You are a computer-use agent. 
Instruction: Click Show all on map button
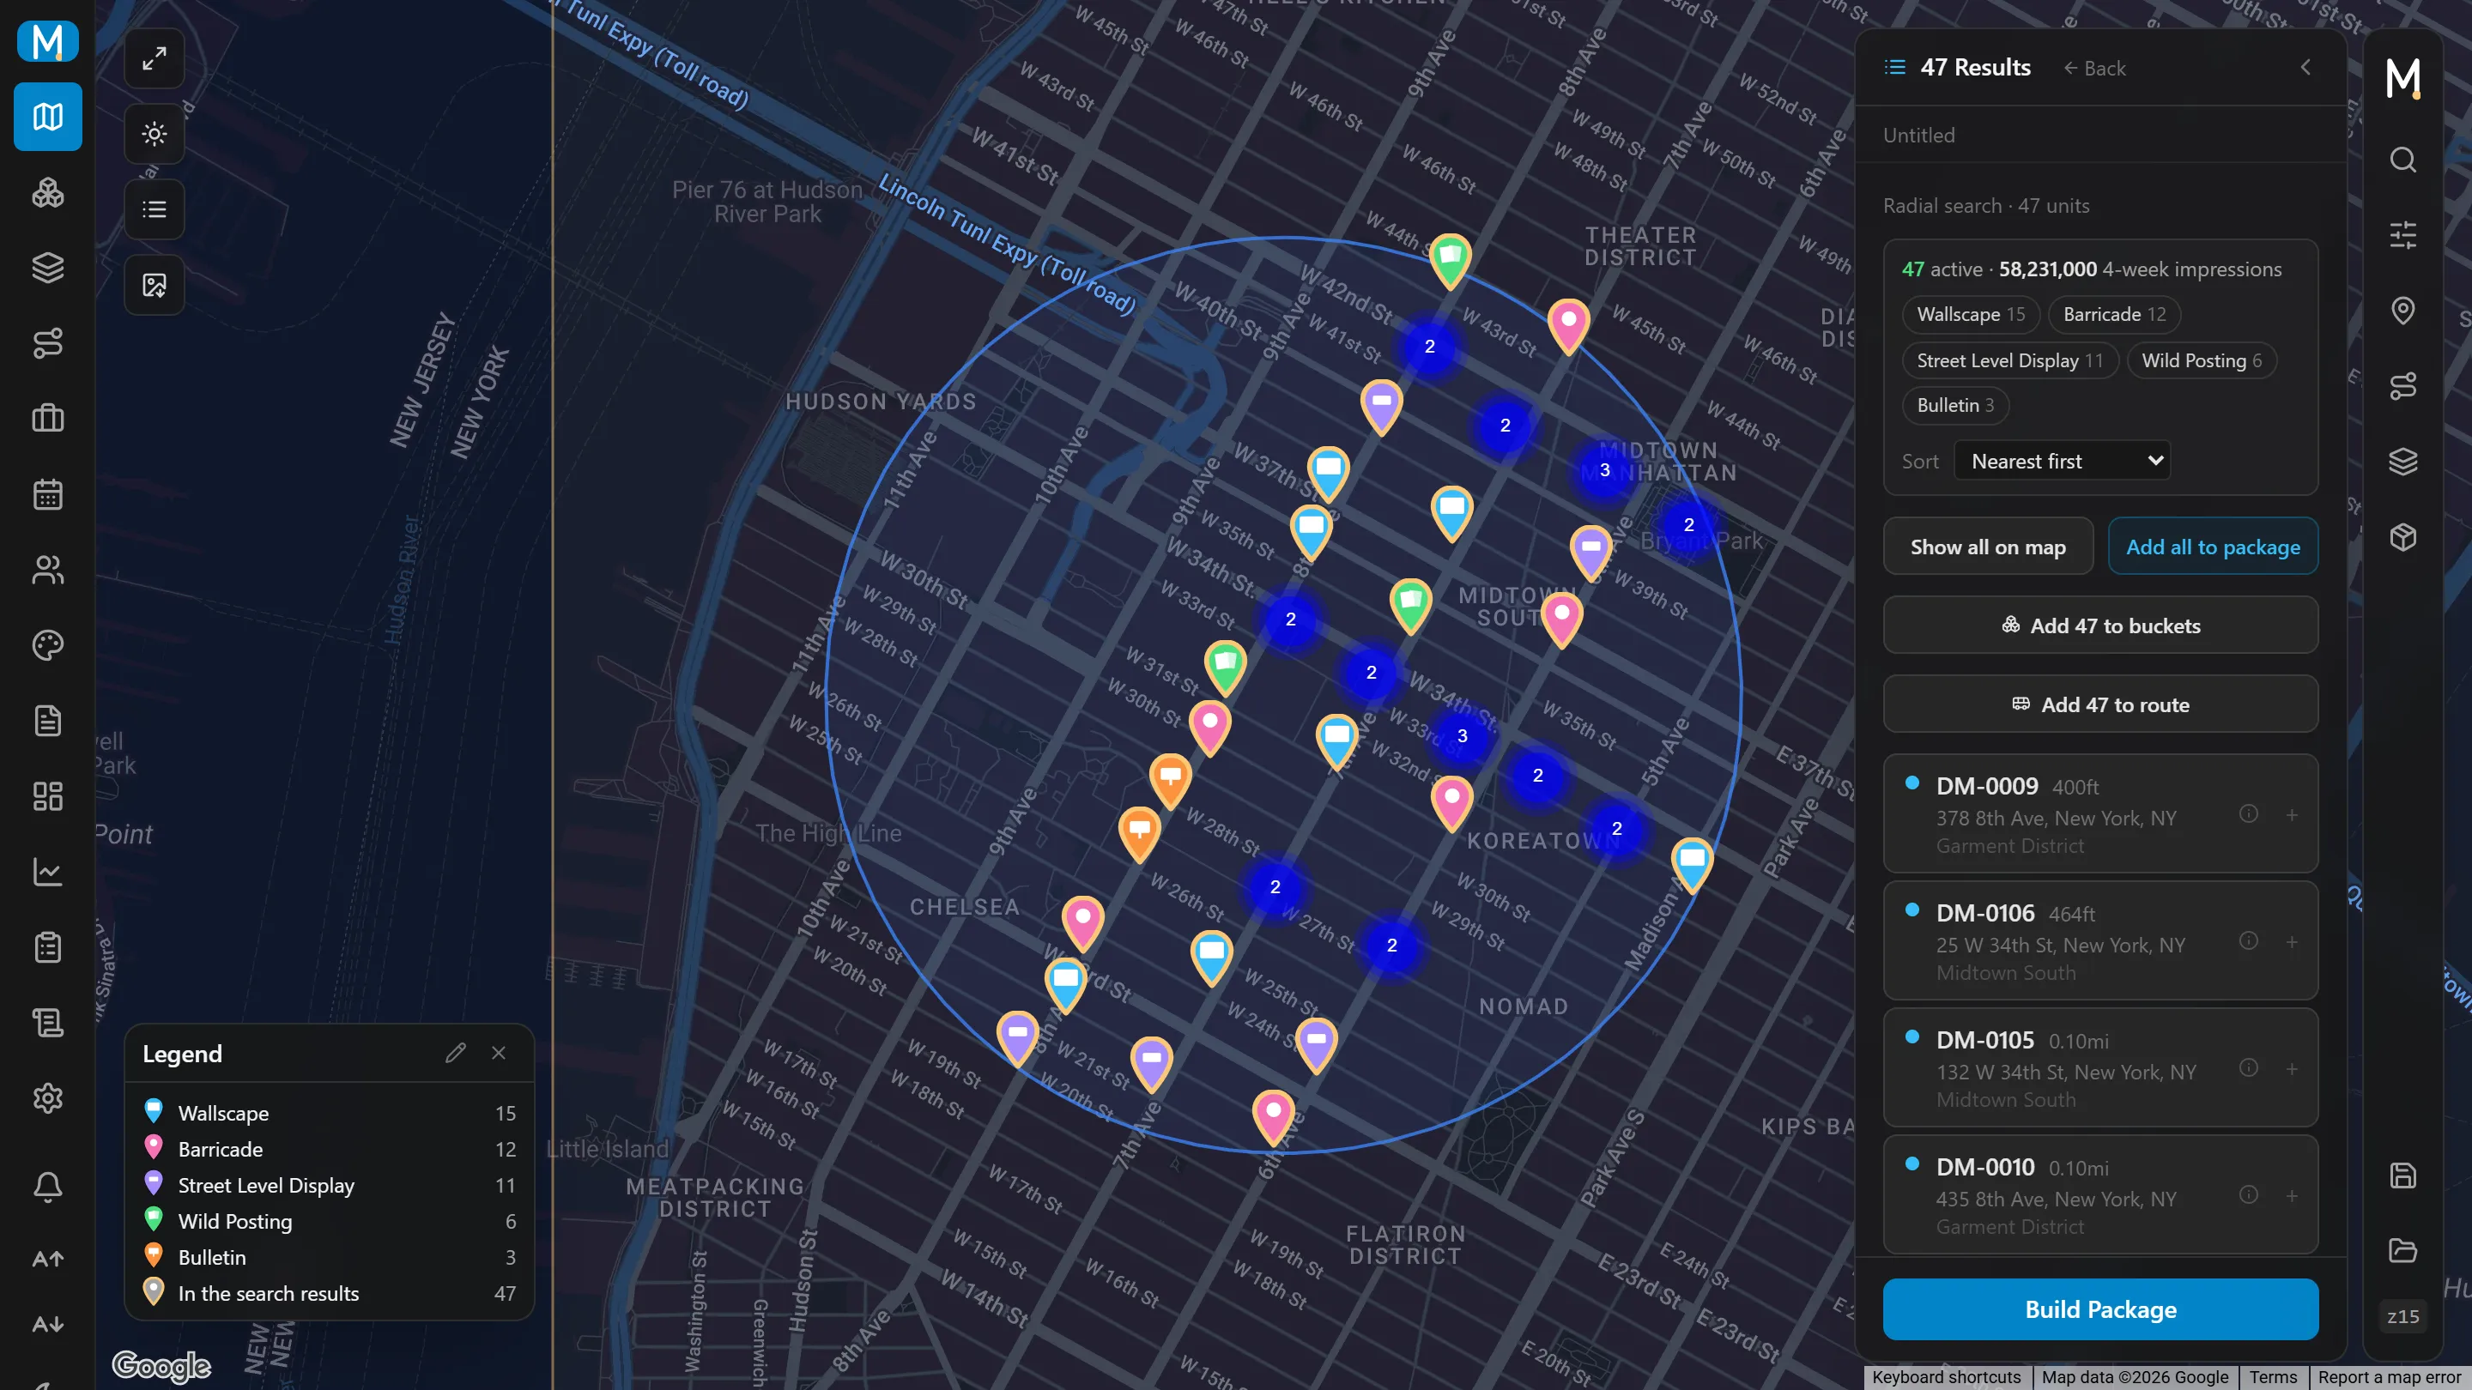1987,547
